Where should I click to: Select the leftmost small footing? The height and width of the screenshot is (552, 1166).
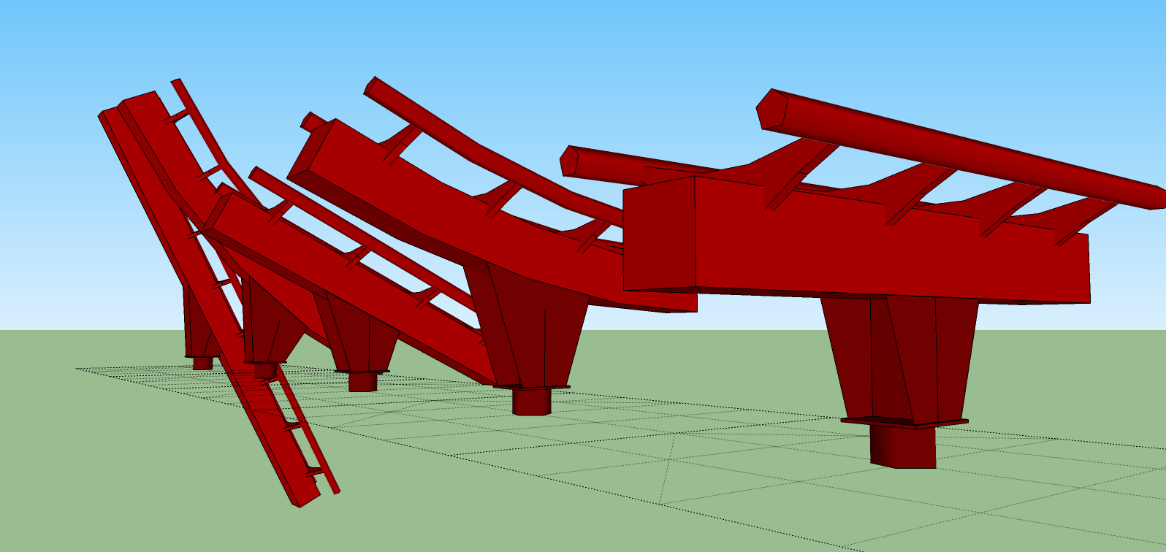click(x=202, y=363)
